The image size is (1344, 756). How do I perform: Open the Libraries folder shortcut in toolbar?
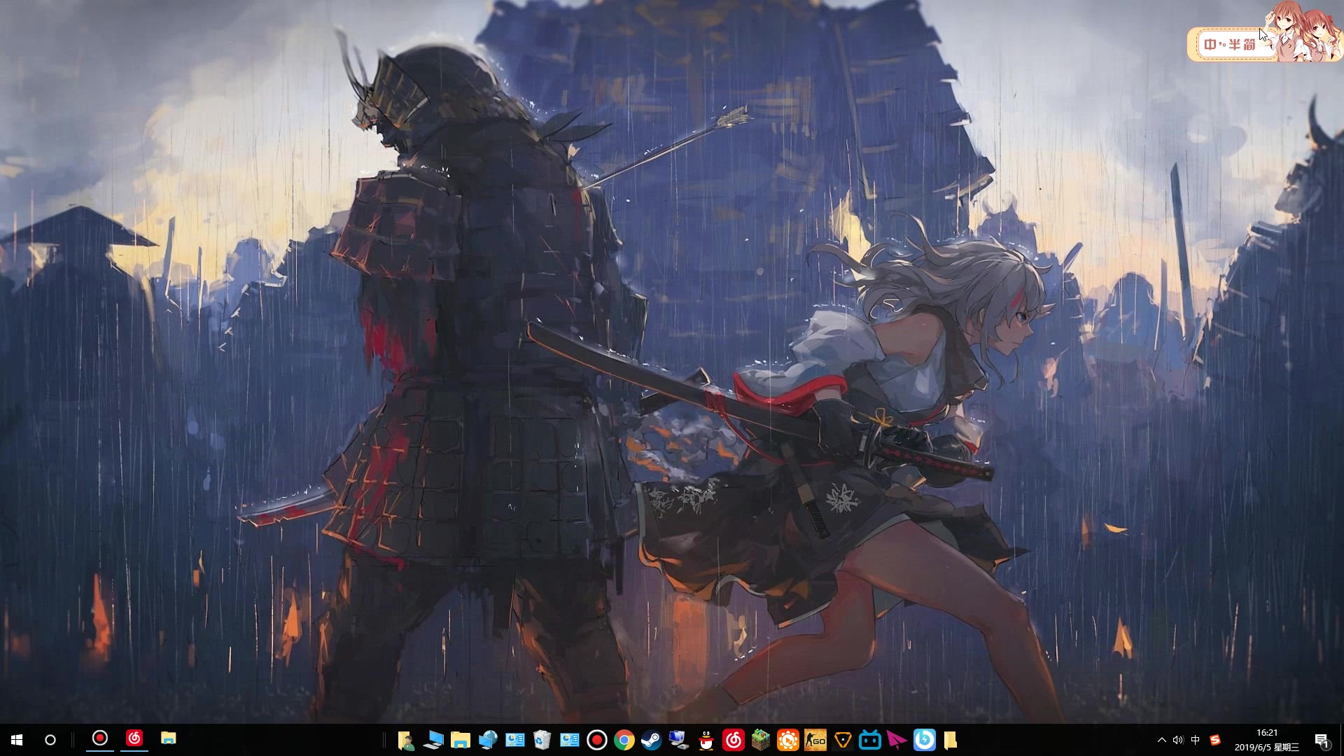click(x=460, y=740)
